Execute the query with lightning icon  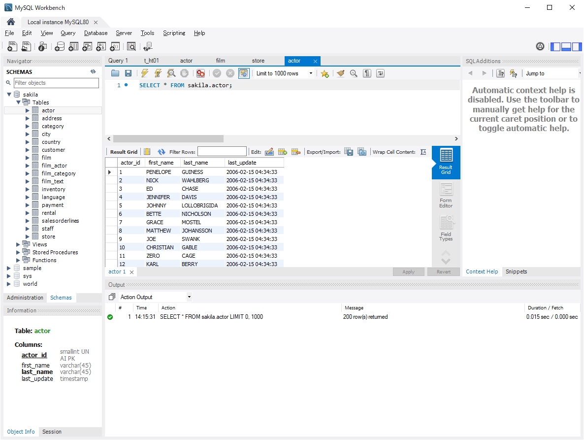tap(144, 73)
